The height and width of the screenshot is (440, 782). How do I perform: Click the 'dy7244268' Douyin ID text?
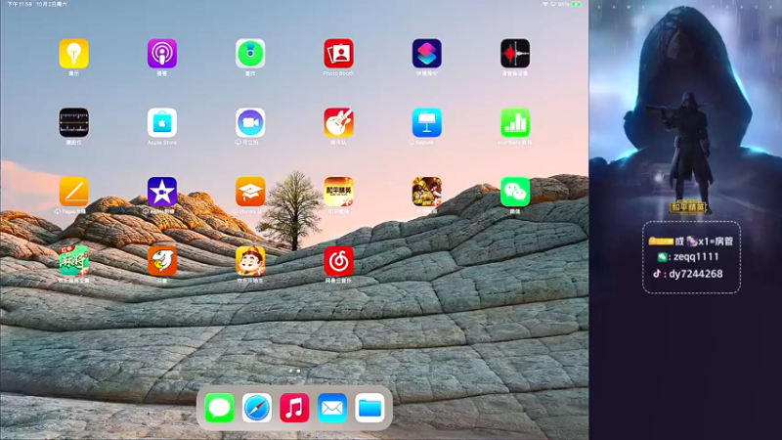[696, 274]
